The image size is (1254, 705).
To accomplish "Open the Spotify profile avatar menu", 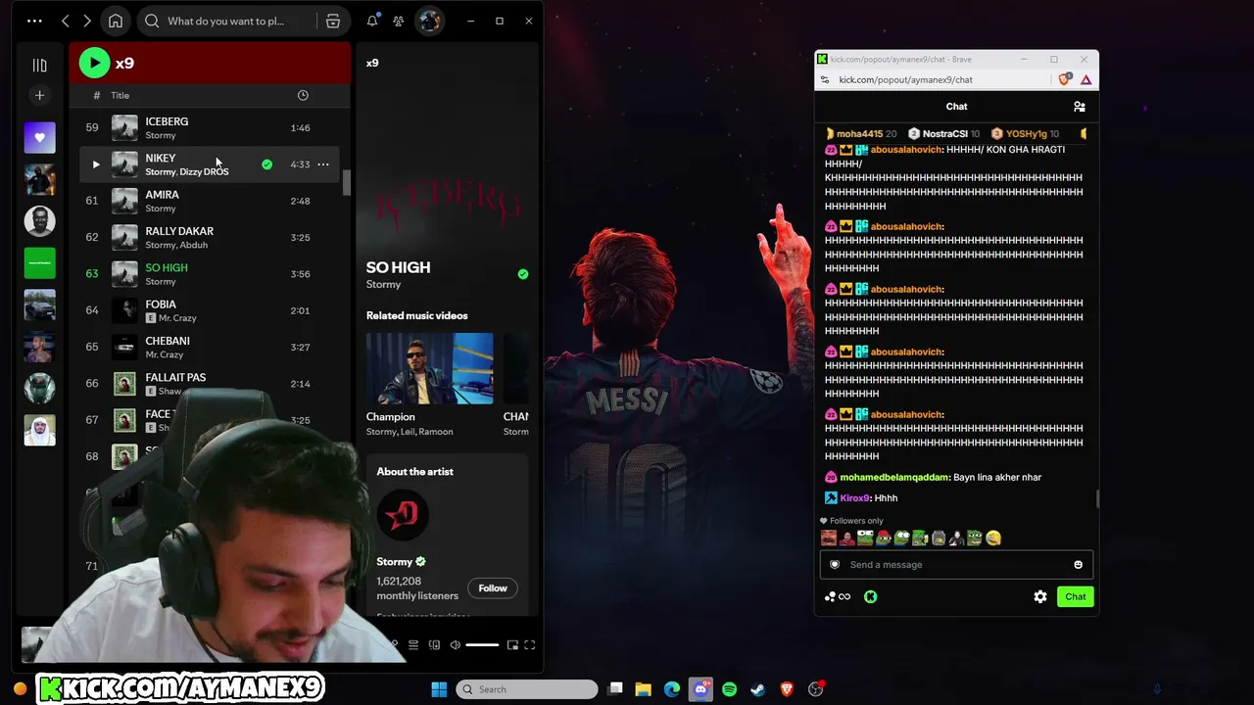I will [429, 21].
